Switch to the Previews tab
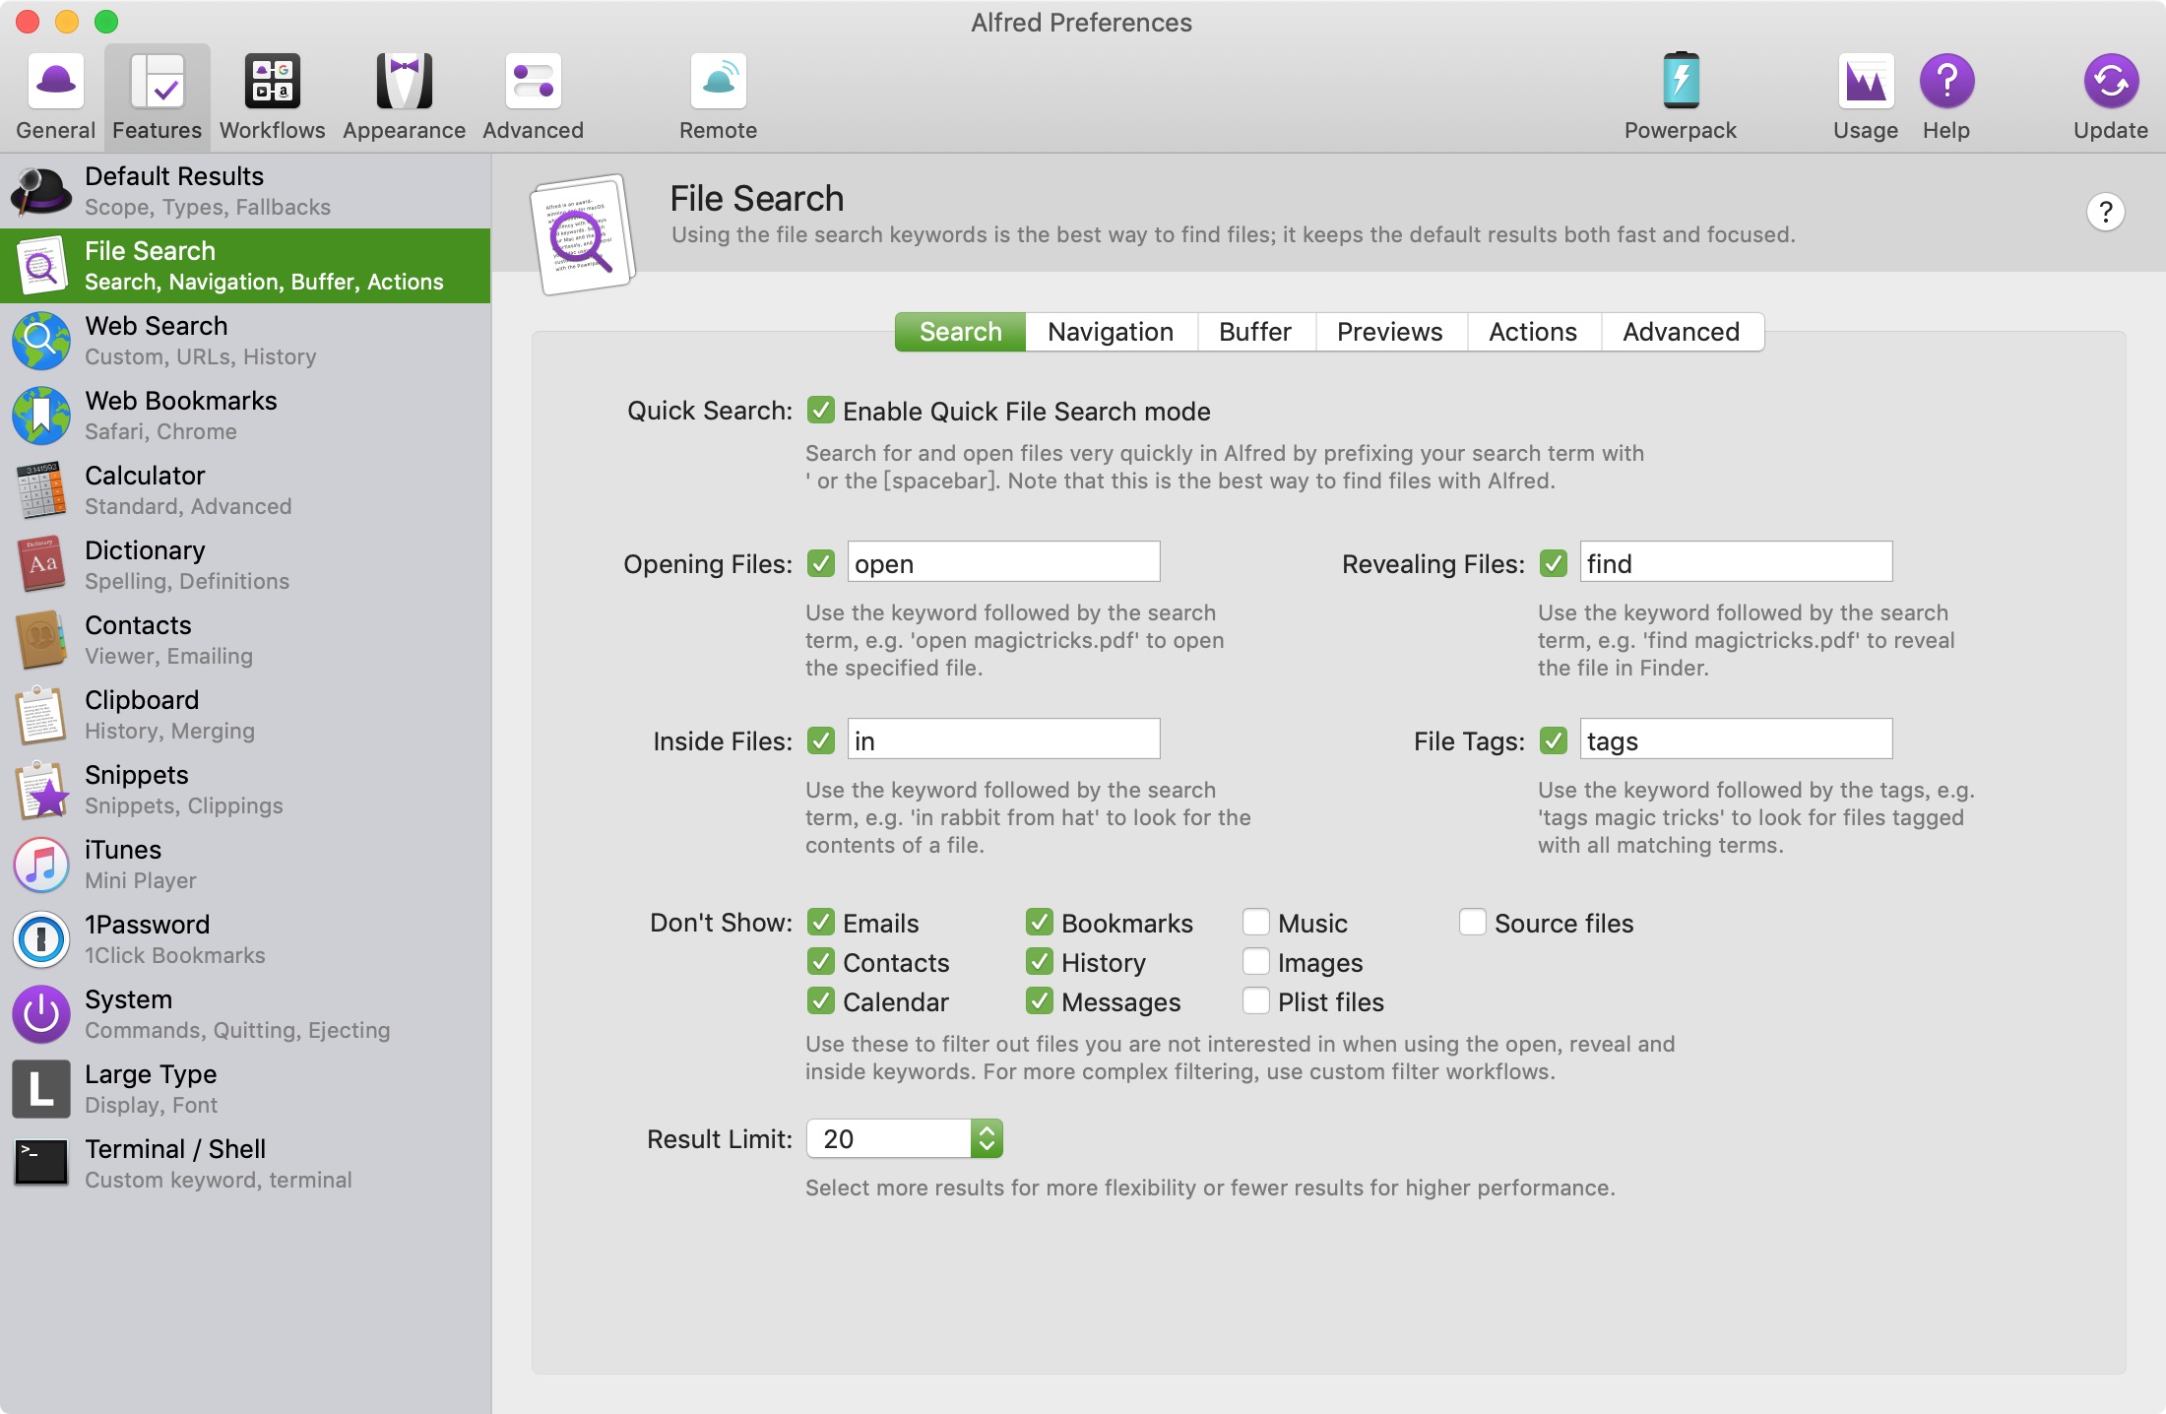The height and width of the screenshot is (1414, 2166). [x=1390, y=332]
